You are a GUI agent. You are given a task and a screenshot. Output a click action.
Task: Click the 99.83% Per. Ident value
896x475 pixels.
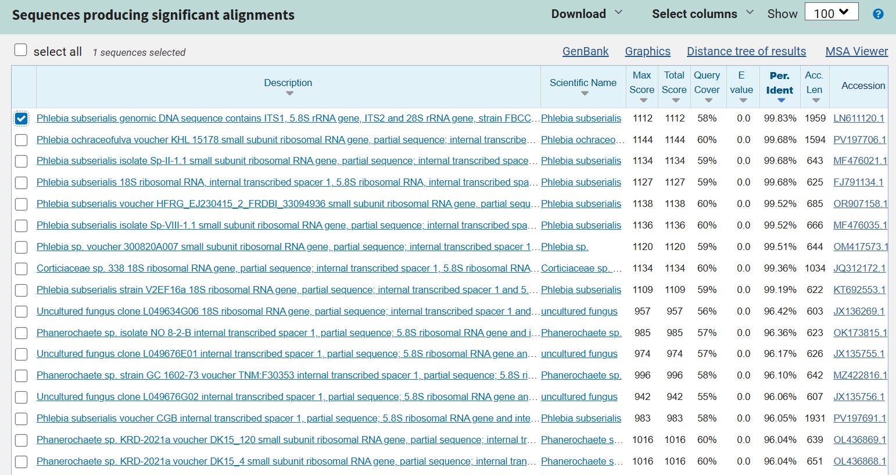click(780, 118)
